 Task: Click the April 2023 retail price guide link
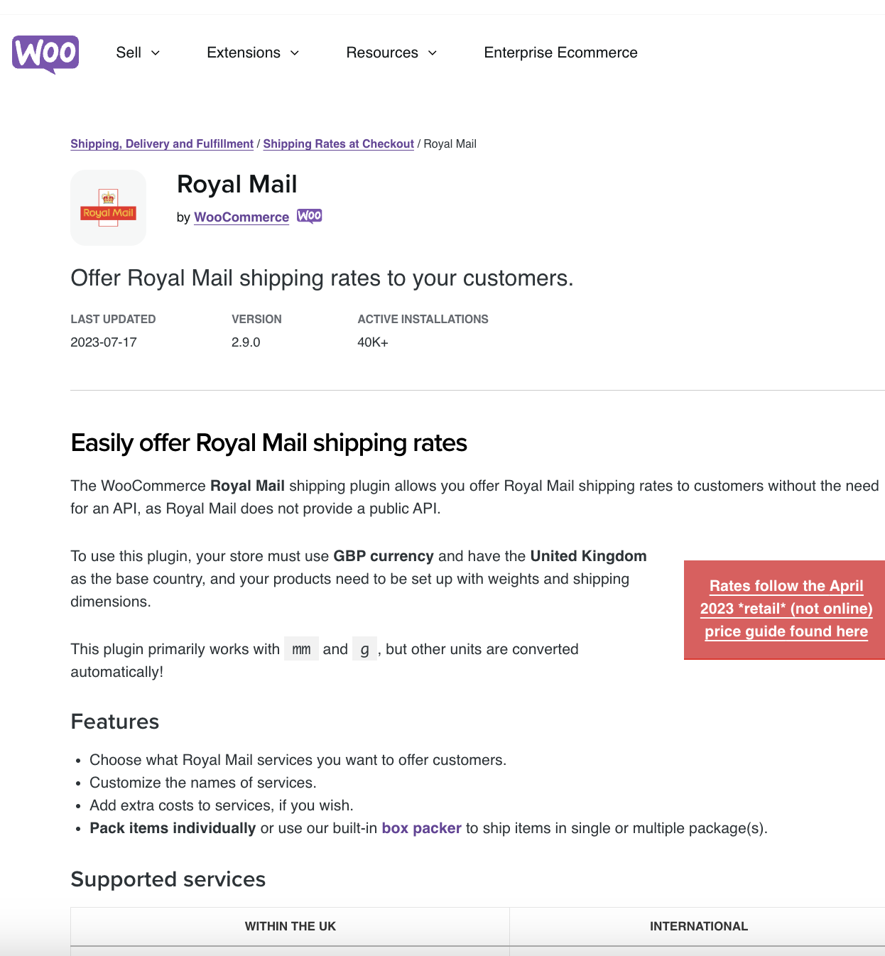786,609
